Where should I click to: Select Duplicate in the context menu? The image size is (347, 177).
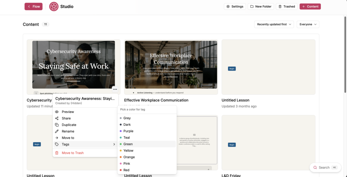[x=85, y=125]
